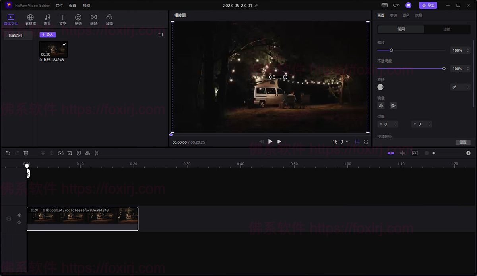Click the undo arrow in timeline toolbar
477x276 pixels.
tap(8, 153)
